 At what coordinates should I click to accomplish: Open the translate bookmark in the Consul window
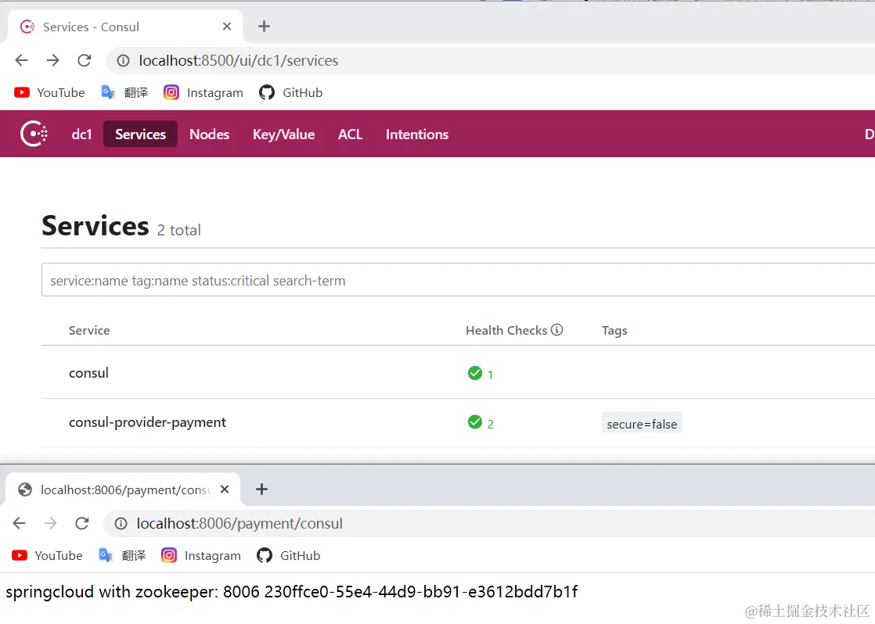pos(124,92)
